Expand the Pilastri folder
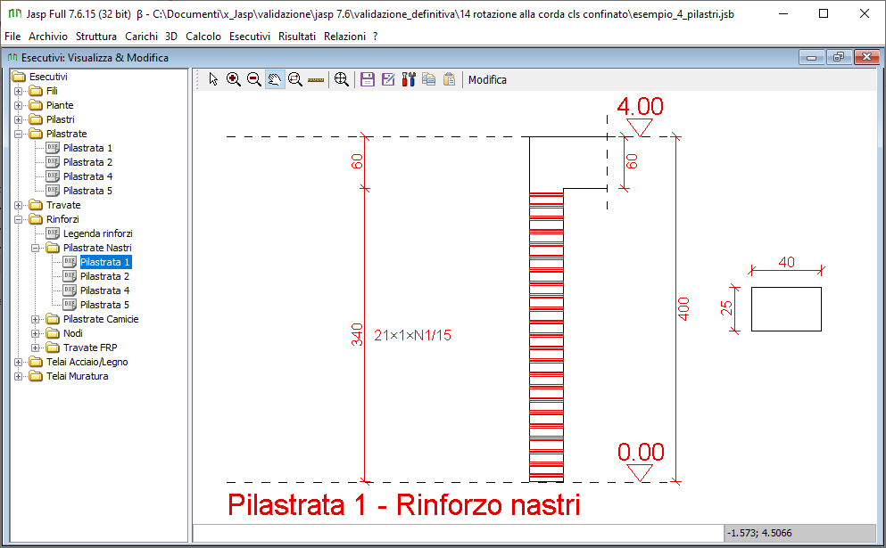886x548 pixels. pos(18,119)
